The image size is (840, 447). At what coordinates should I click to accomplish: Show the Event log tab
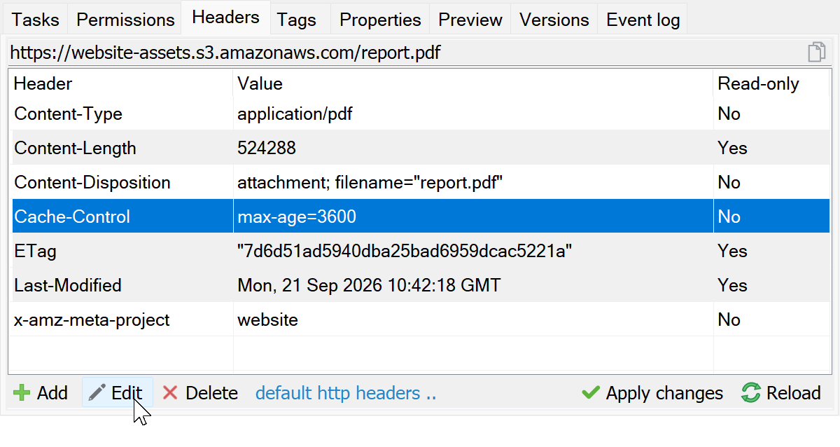(x=643, y=20)
